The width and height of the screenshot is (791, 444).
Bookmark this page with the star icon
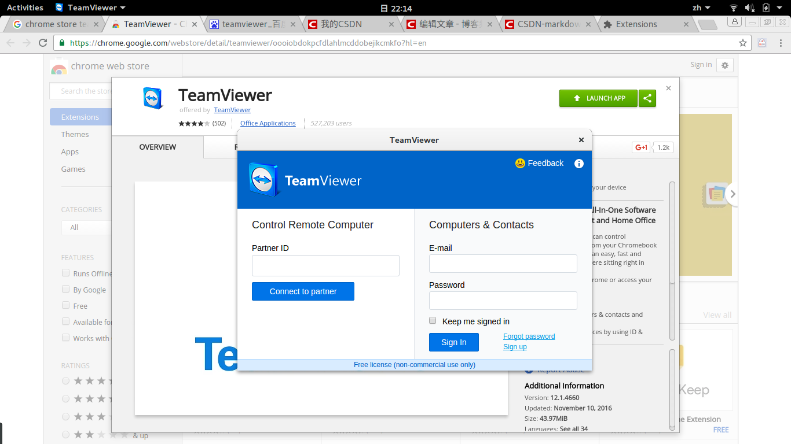pyautogui.click(x=743, y=43)
